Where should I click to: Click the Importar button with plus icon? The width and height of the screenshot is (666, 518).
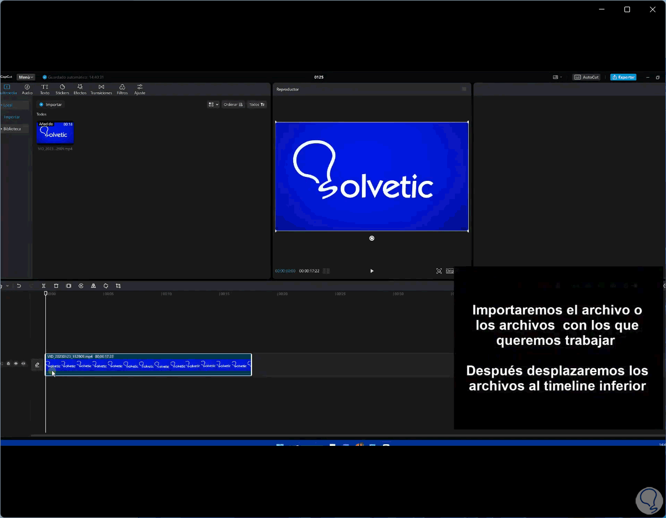click(x=51, y=104)
